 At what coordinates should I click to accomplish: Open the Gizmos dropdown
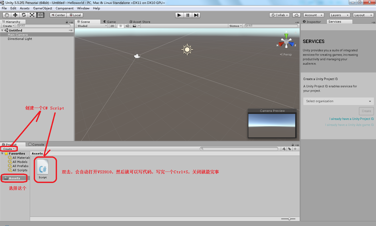click(x=235, y=26)
